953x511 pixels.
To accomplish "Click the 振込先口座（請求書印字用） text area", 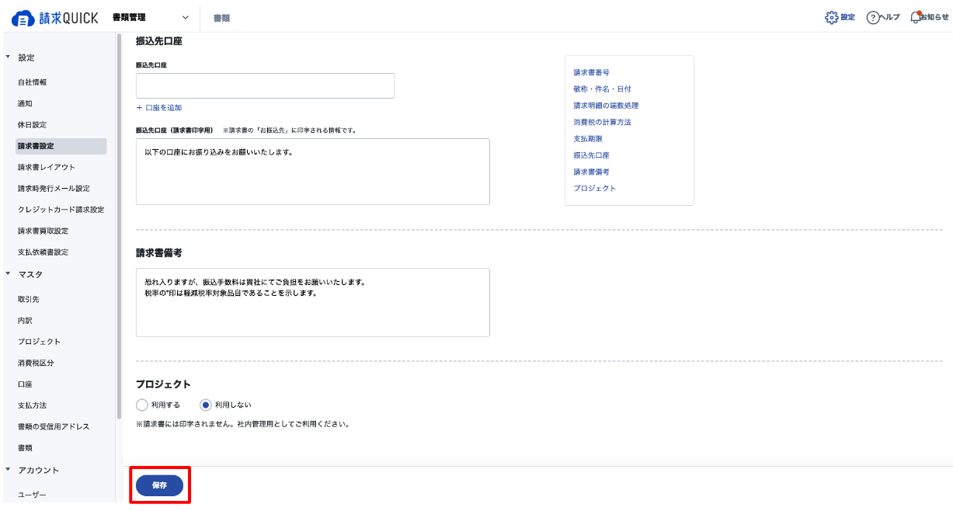I will (x=312, y=172).
